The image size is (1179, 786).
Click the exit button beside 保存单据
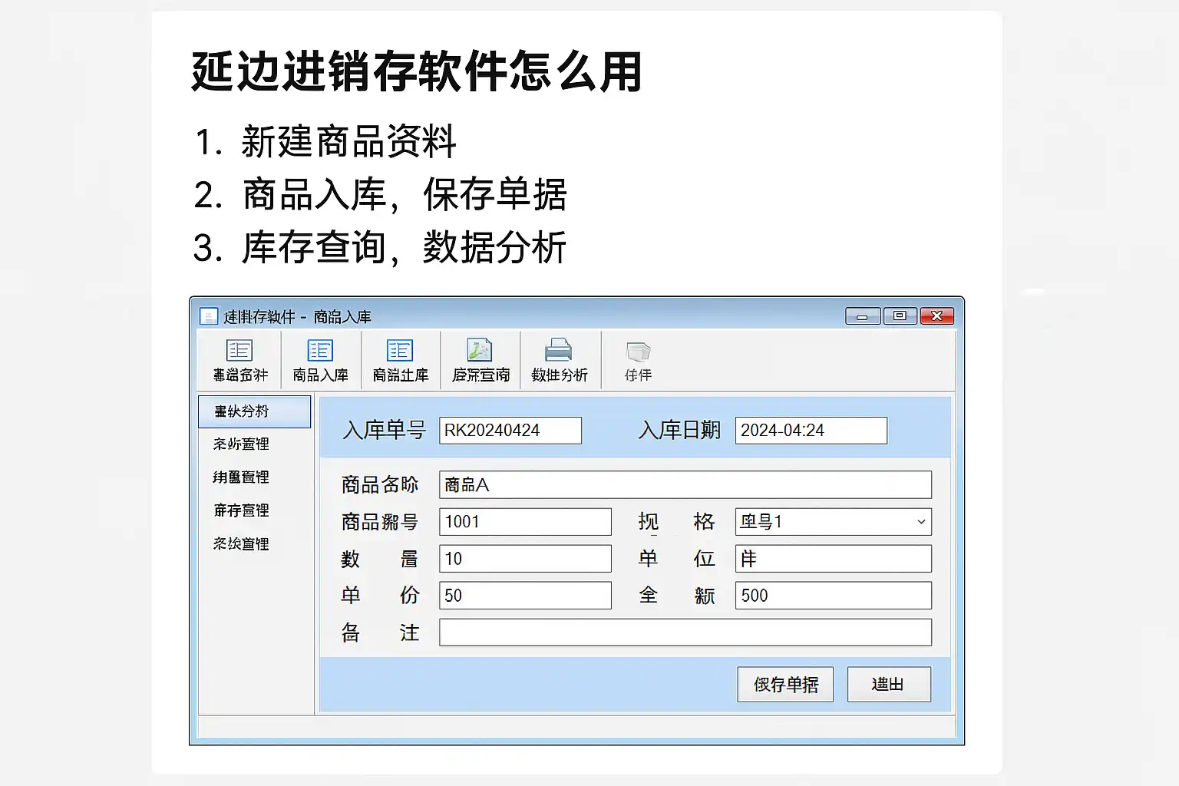(x=889, y=684)
